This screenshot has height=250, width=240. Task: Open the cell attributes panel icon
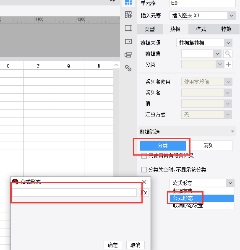(x=128, y=3)
